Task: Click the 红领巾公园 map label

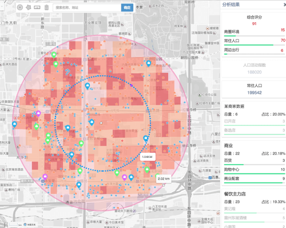Action: (209, 95)
